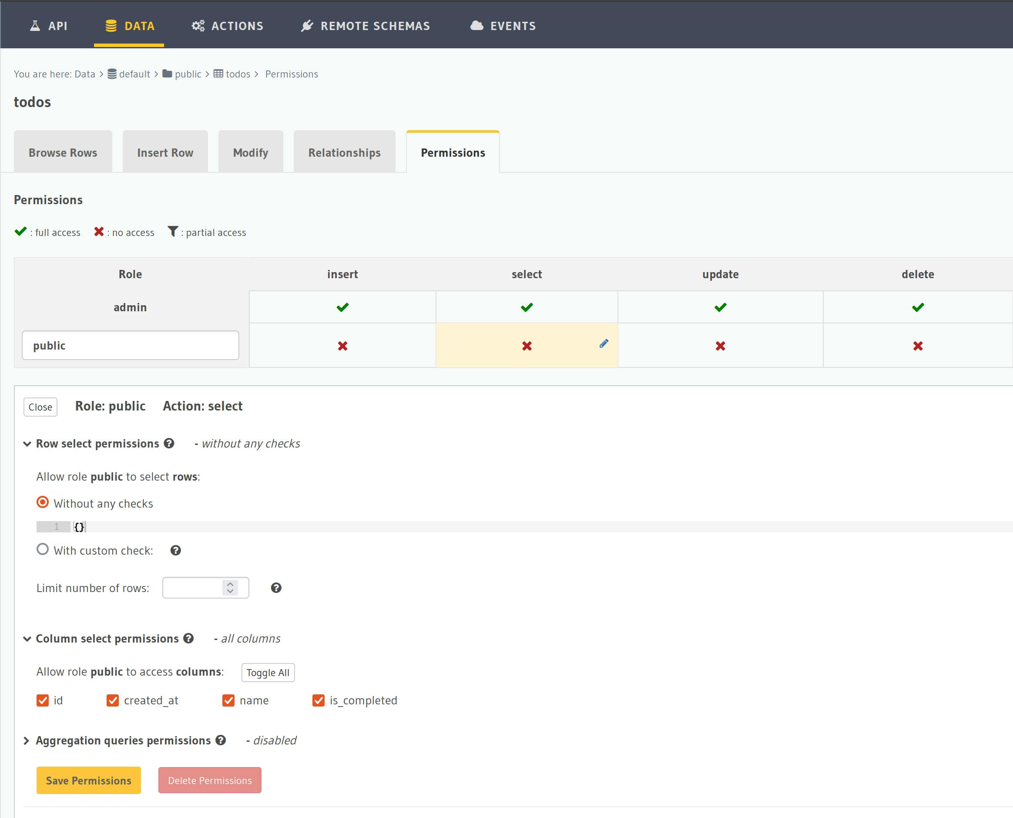
Task: Select the Without any checks radio button
Action: pos(44,502)
